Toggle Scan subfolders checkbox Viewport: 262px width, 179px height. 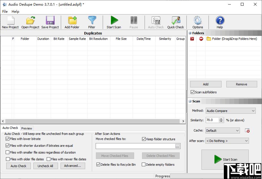point(192,92)
